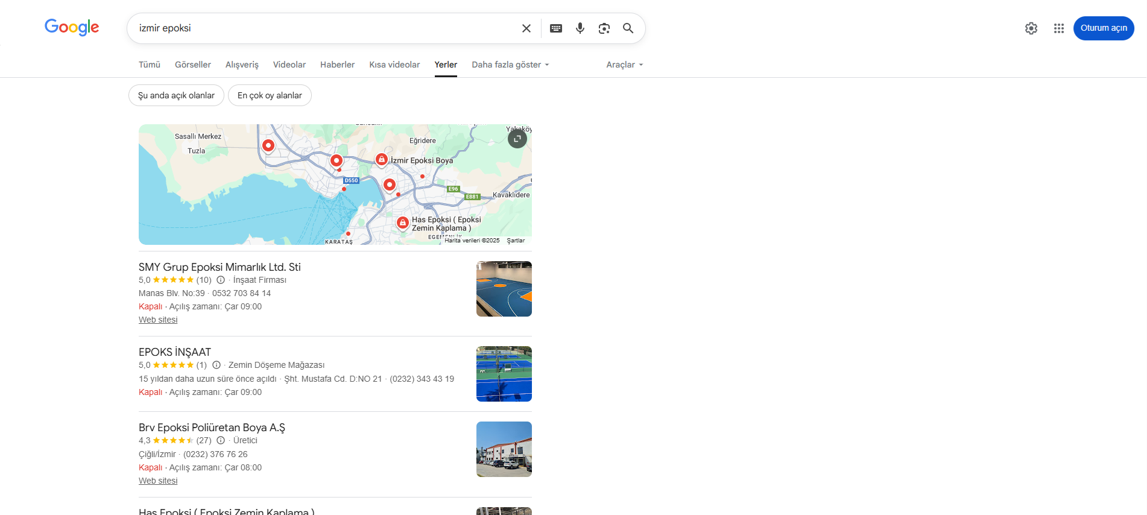Image resolution: width=1147 pixels, height=515 pixels.
Task: Expand search tools via Araçlar chevron
Action: pos(640,65)
